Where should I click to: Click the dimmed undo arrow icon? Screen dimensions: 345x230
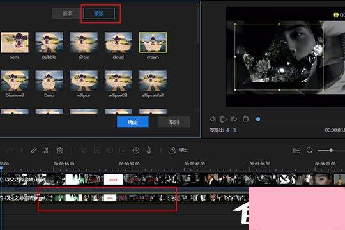(9, 150)
